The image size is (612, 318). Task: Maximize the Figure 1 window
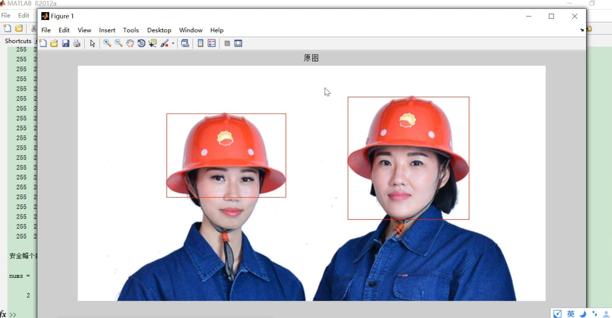(552, 16)
